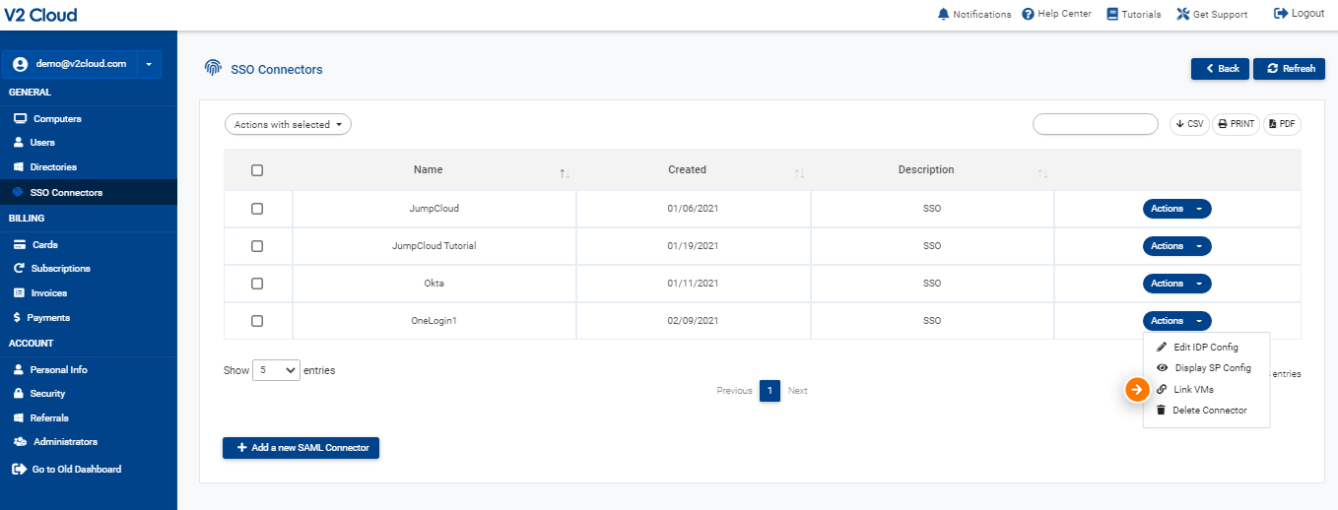Select Delete Connector in the actions menu

tap(1209, 411)
